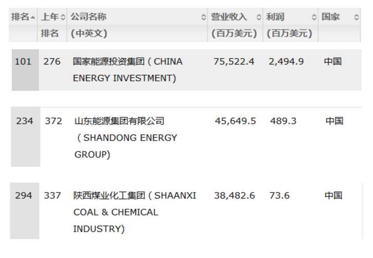Click the previous-year rank 337 cell
Image resolution: width=373 pixels, height=258 pixels.
click(x=52, y=195)
